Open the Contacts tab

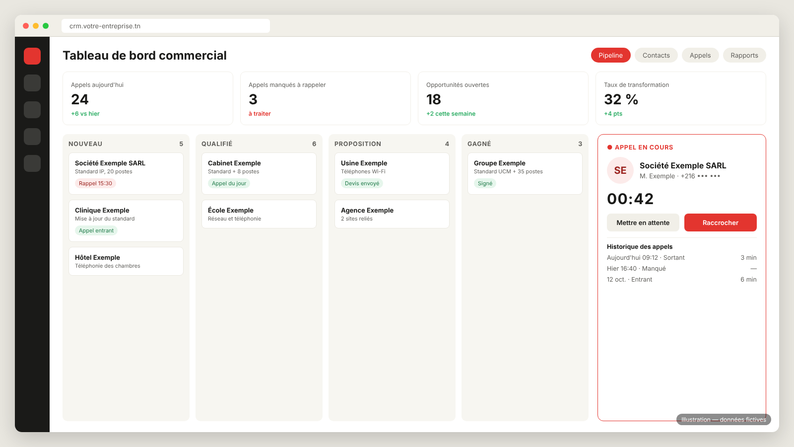pos(656,55)
